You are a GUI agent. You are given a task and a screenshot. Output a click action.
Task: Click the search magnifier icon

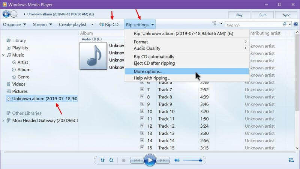coord(285,24)
